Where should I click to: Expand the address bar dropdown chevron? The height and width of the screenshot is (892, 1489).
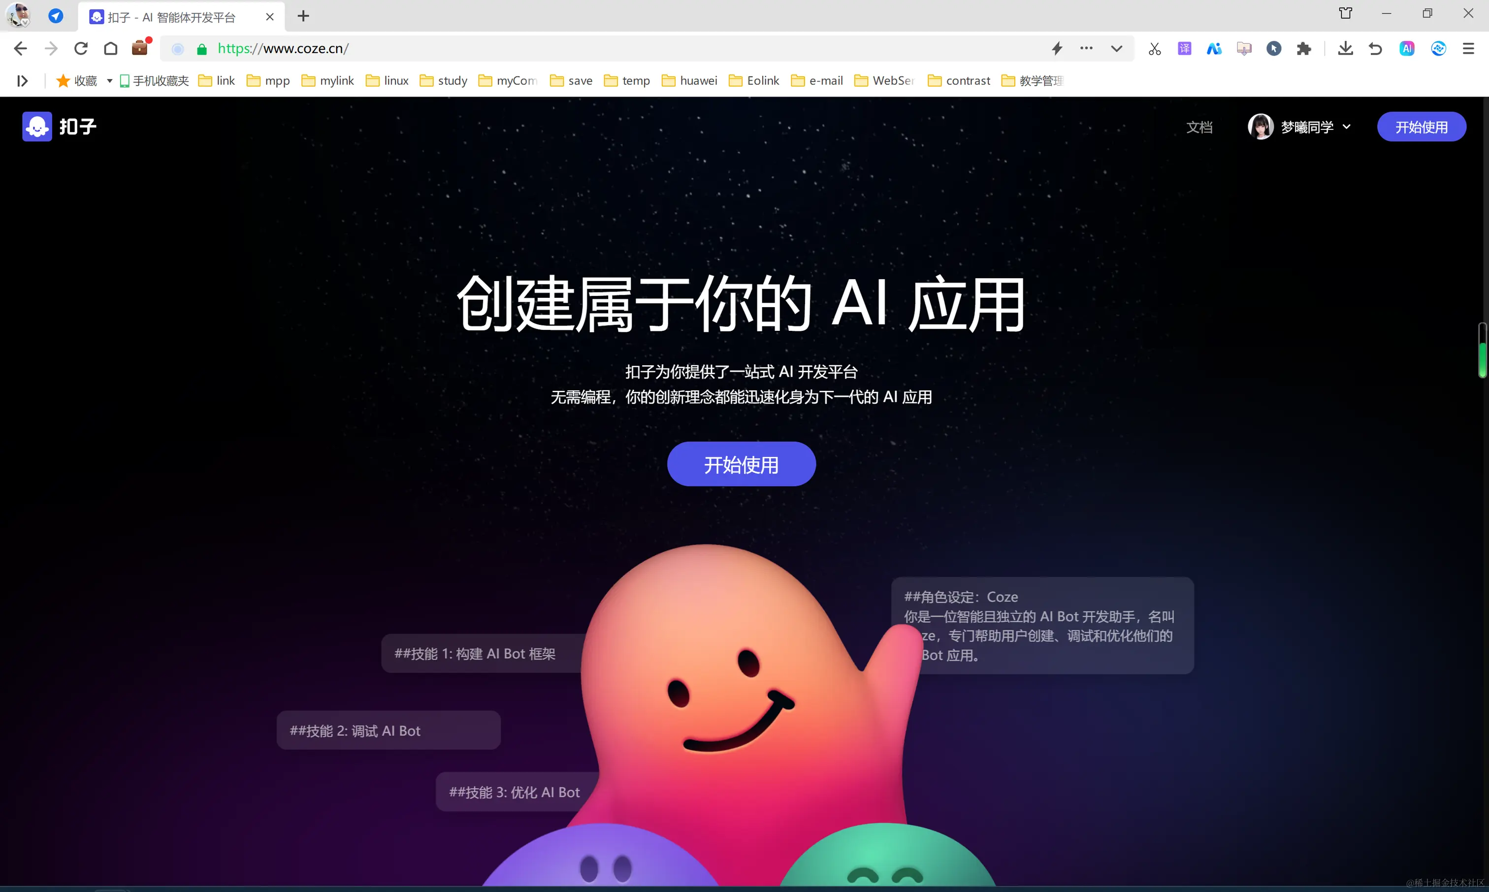pos(1116,49)
